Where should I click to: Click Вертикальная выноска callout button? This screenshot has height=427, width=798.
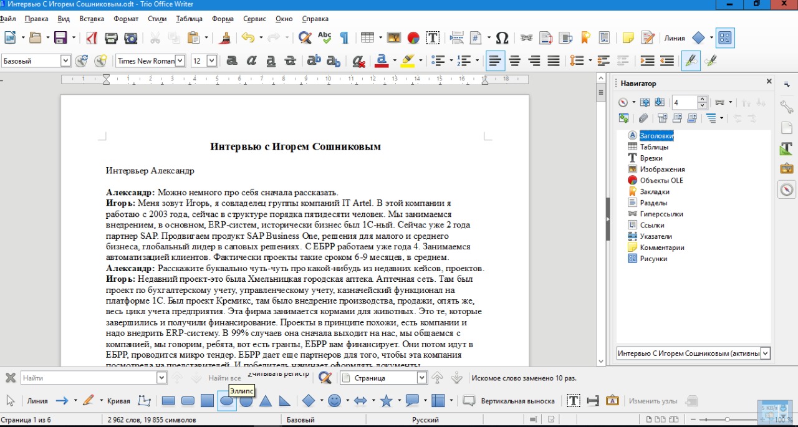509,401
